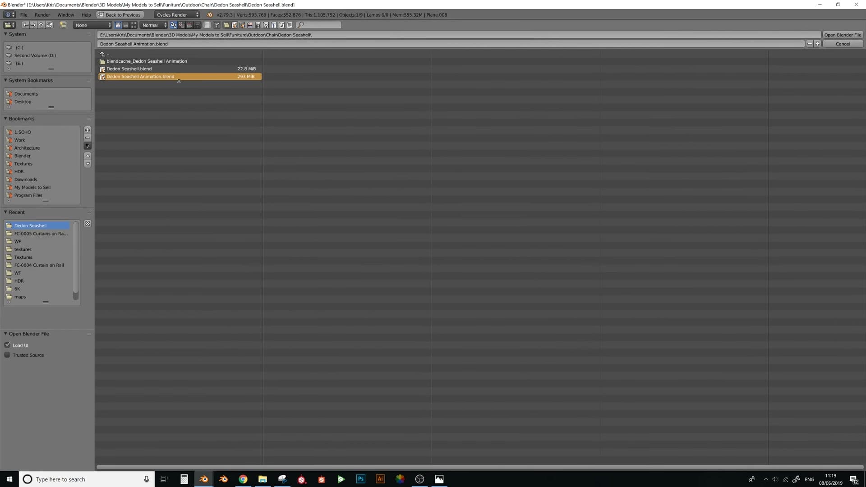
Task: Toggle text files filter icon
Action: (290, 25)
